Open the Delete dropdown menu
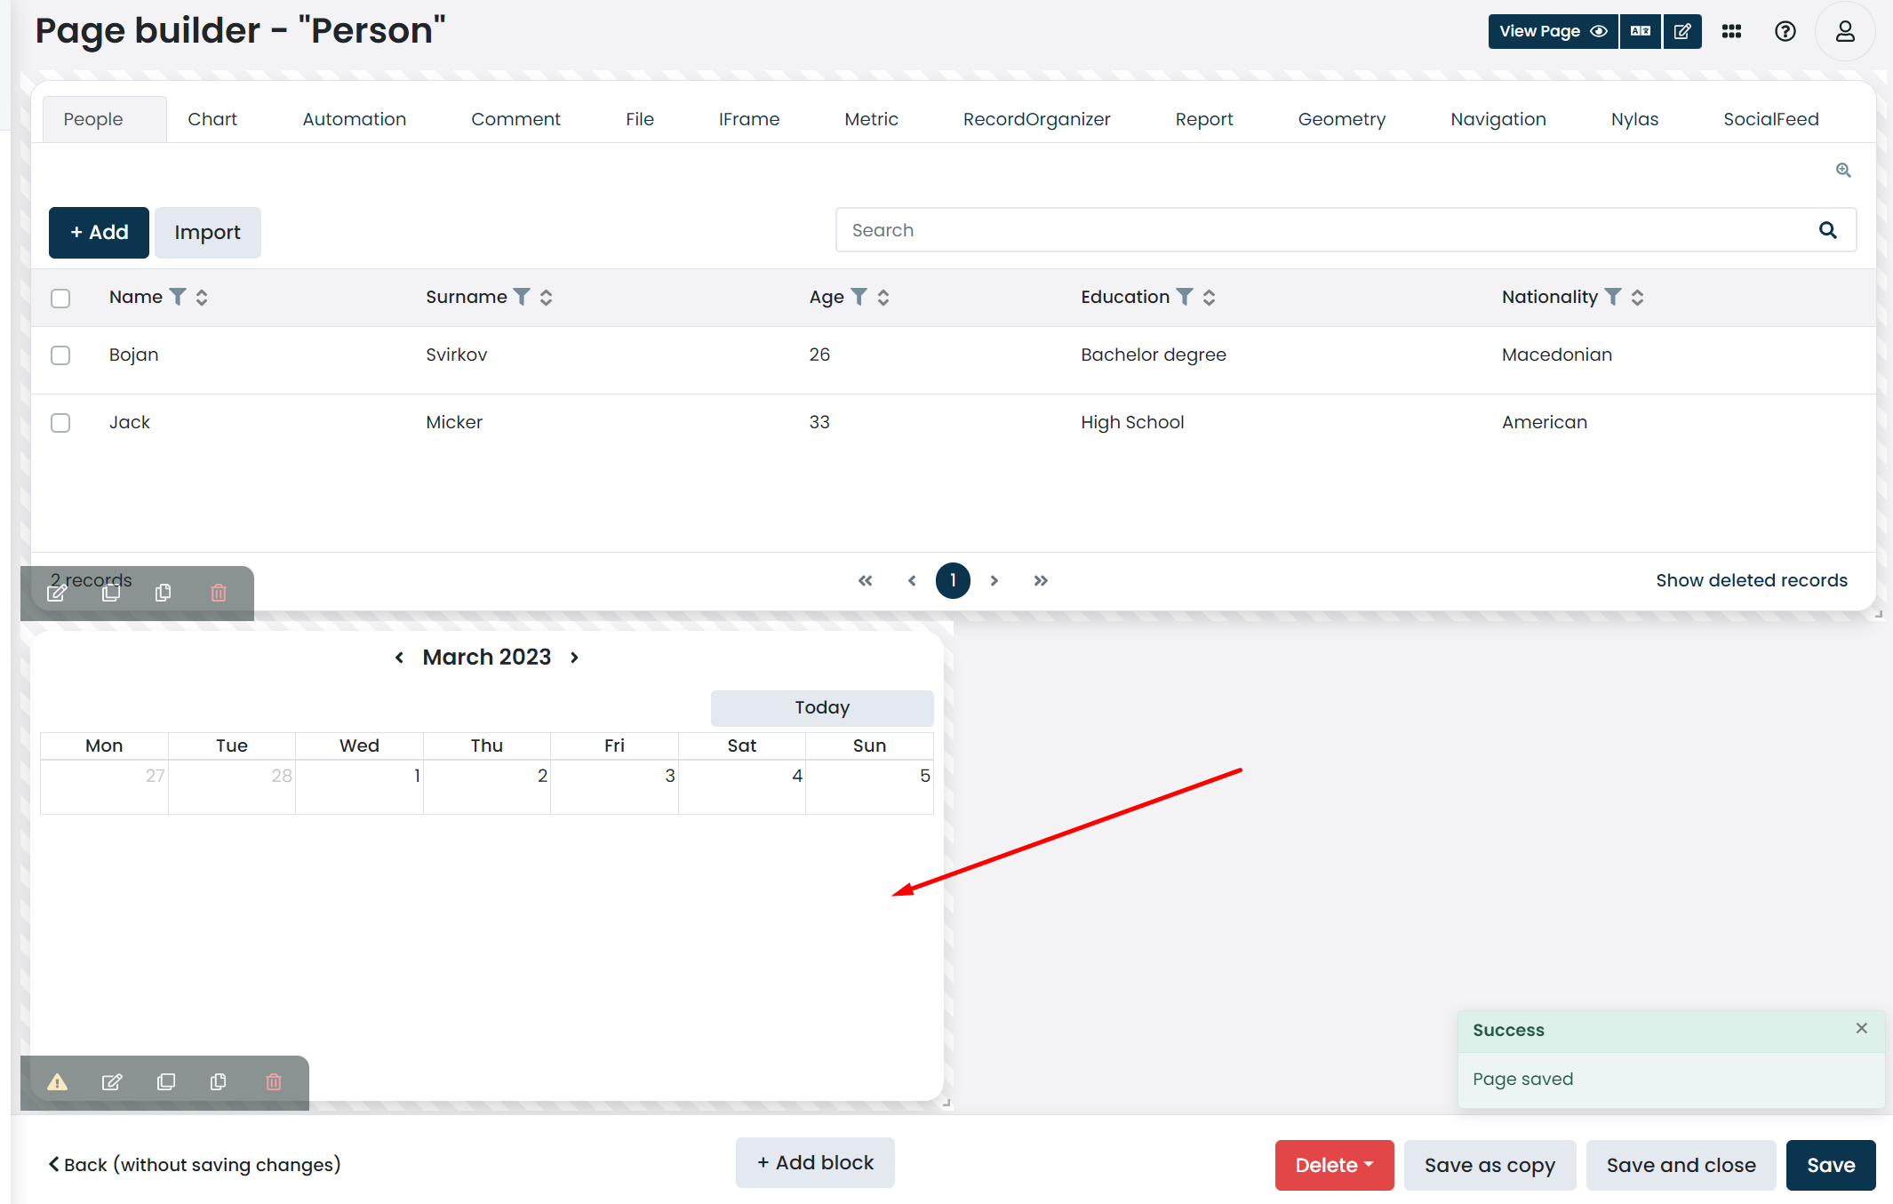This screenshot has height=1204, width=1893. point(1333,1165)
